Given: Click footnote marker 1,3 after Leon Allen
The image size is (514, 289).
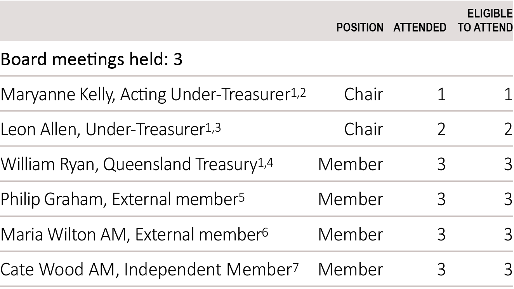Looking at the screenshot, I should pos(213,128).
